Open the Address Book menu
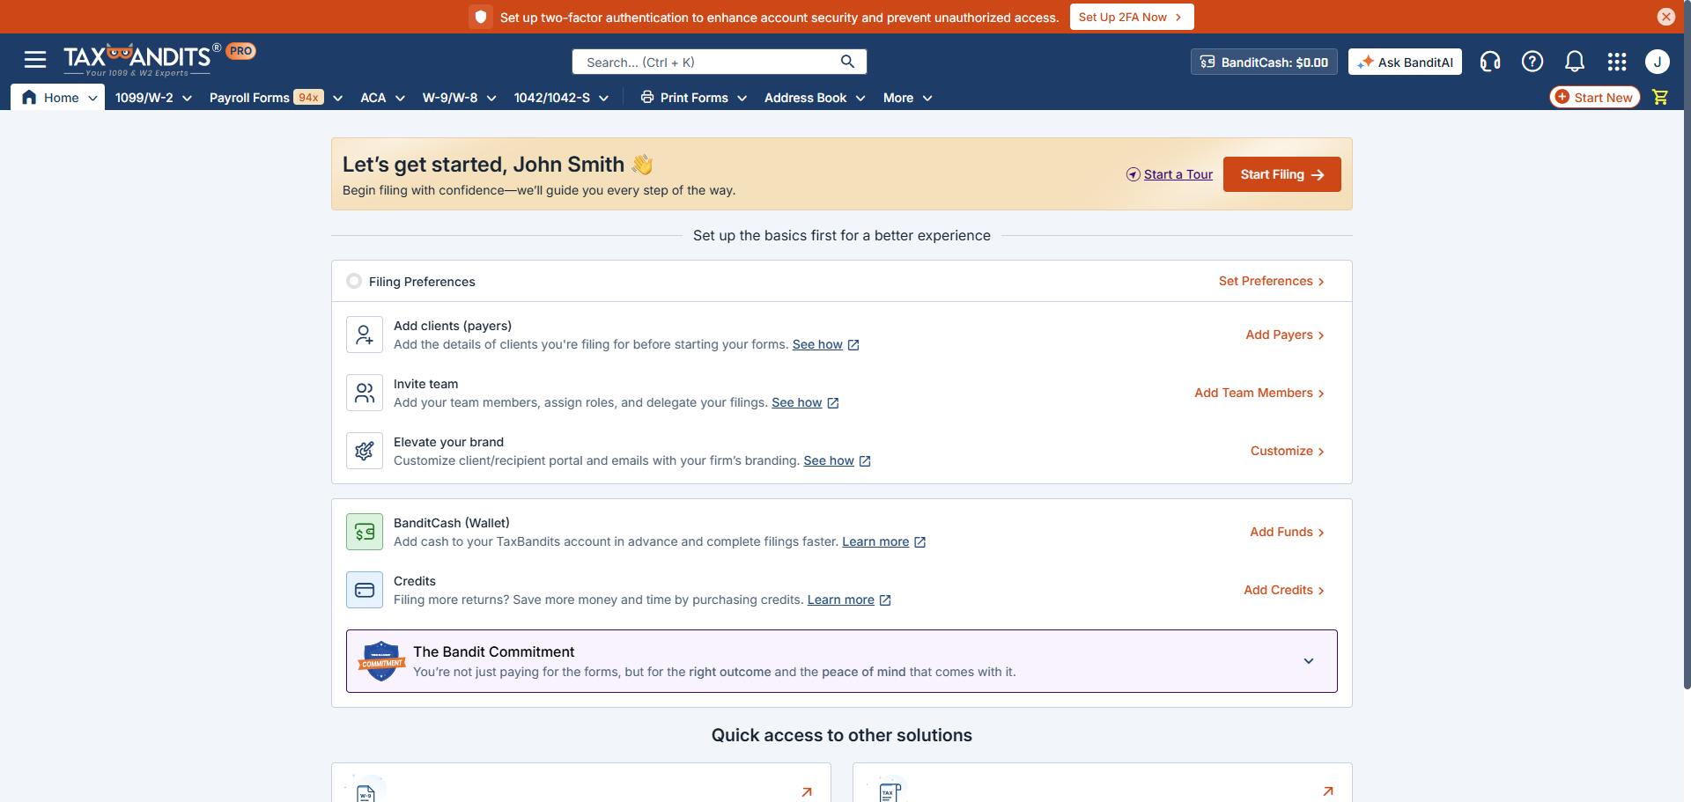This screenshot has width=1691, height=802. coord(814,98)
